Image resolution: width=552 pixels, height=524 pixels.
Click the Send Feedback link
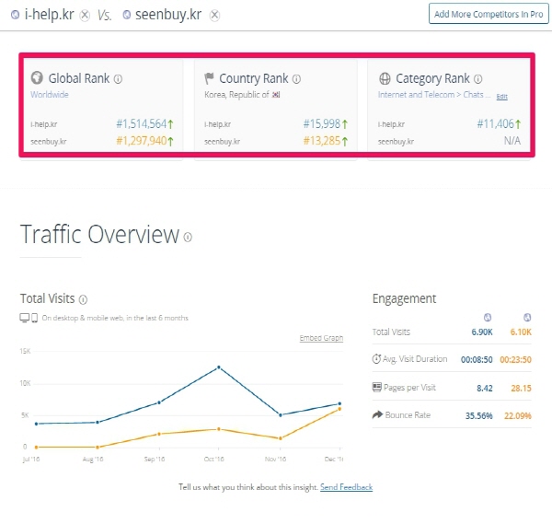[346, 486]
